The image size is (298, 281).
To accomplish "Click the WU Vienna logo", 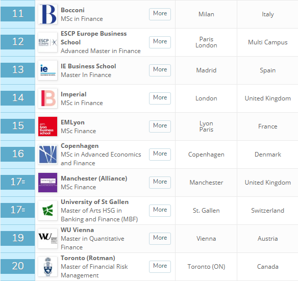I will (x=47, y=239).
